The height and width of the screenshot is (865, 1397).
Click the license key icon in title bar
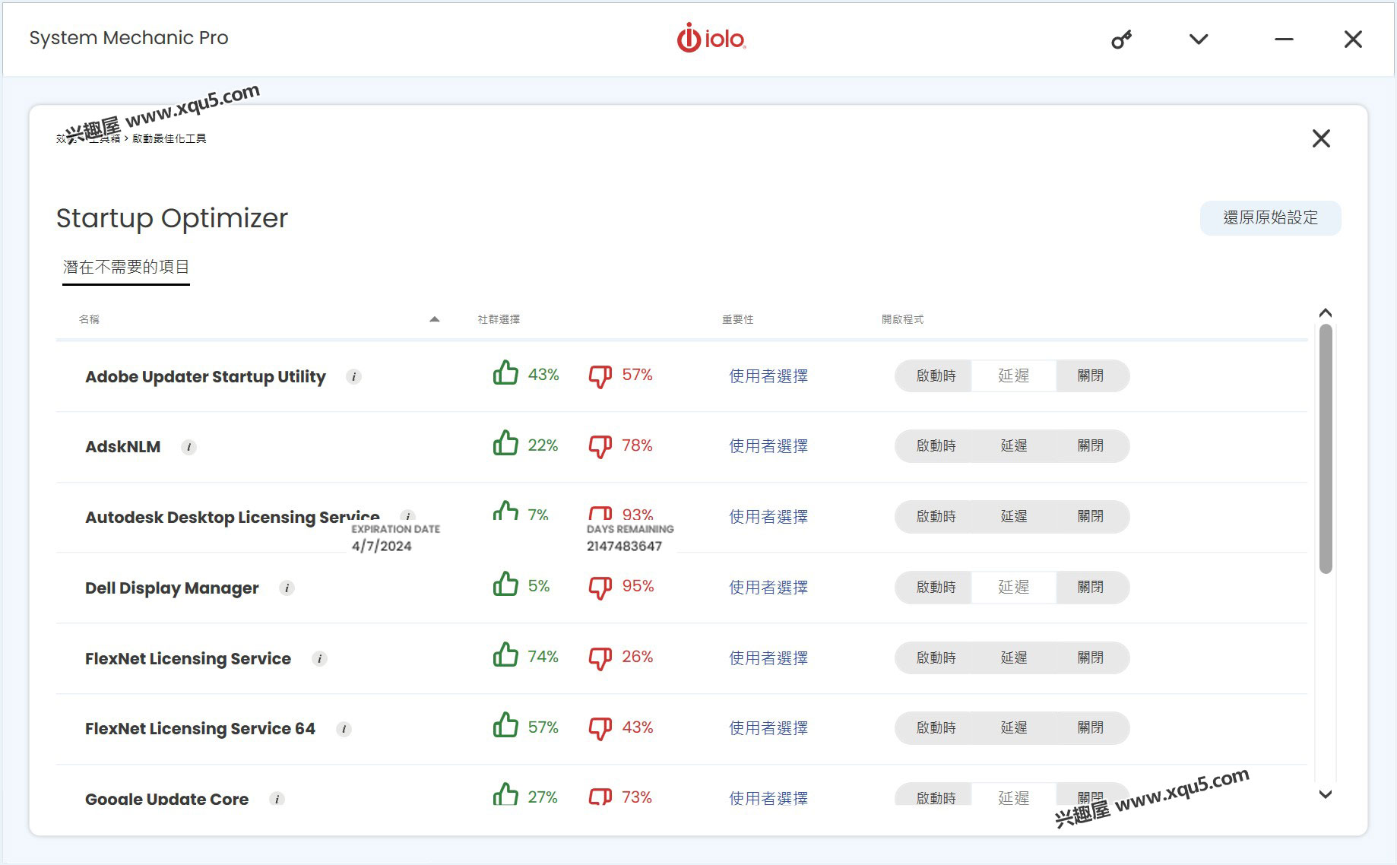[x=1121, y=40]
